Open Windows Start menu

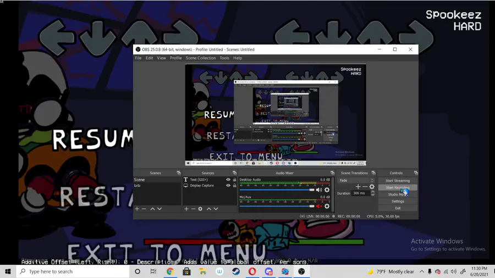pyautogui.click(x=8, y=271)
